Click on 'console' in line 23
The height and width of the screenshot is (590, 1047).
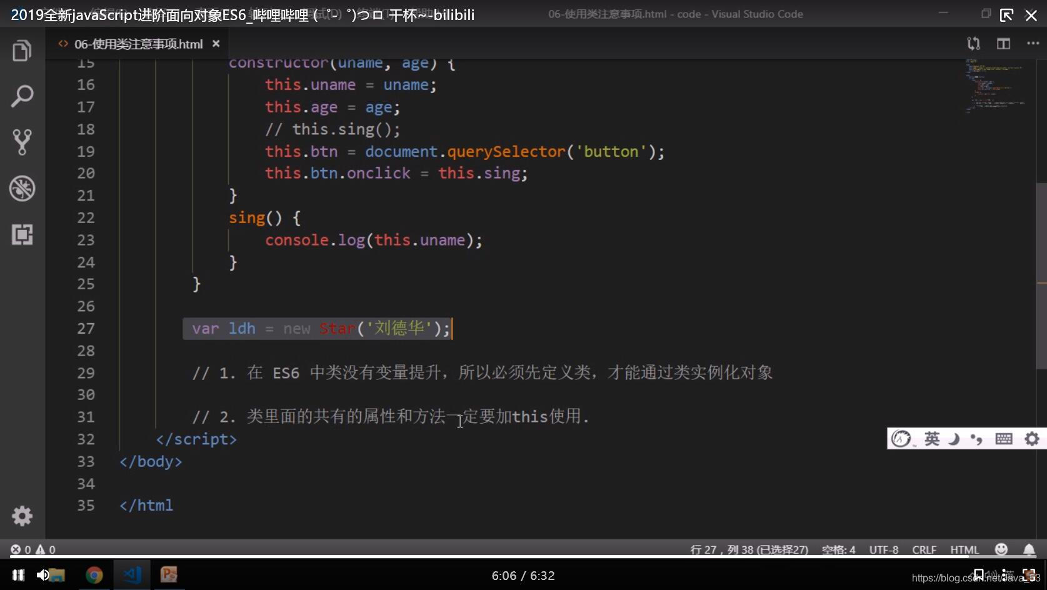click(297, 240)
